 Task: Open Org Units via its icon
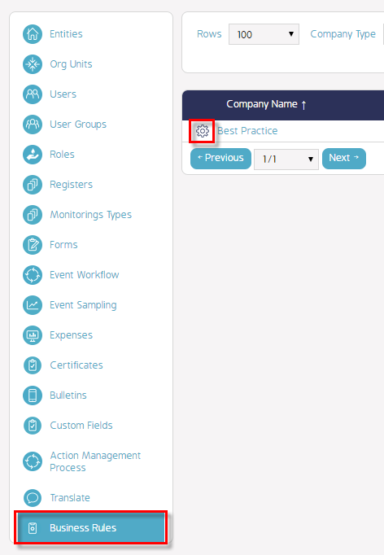[x=33, y=64]
